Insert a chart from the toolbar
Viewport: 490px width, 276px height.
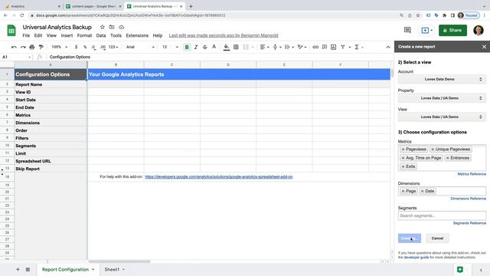point(334,47)
